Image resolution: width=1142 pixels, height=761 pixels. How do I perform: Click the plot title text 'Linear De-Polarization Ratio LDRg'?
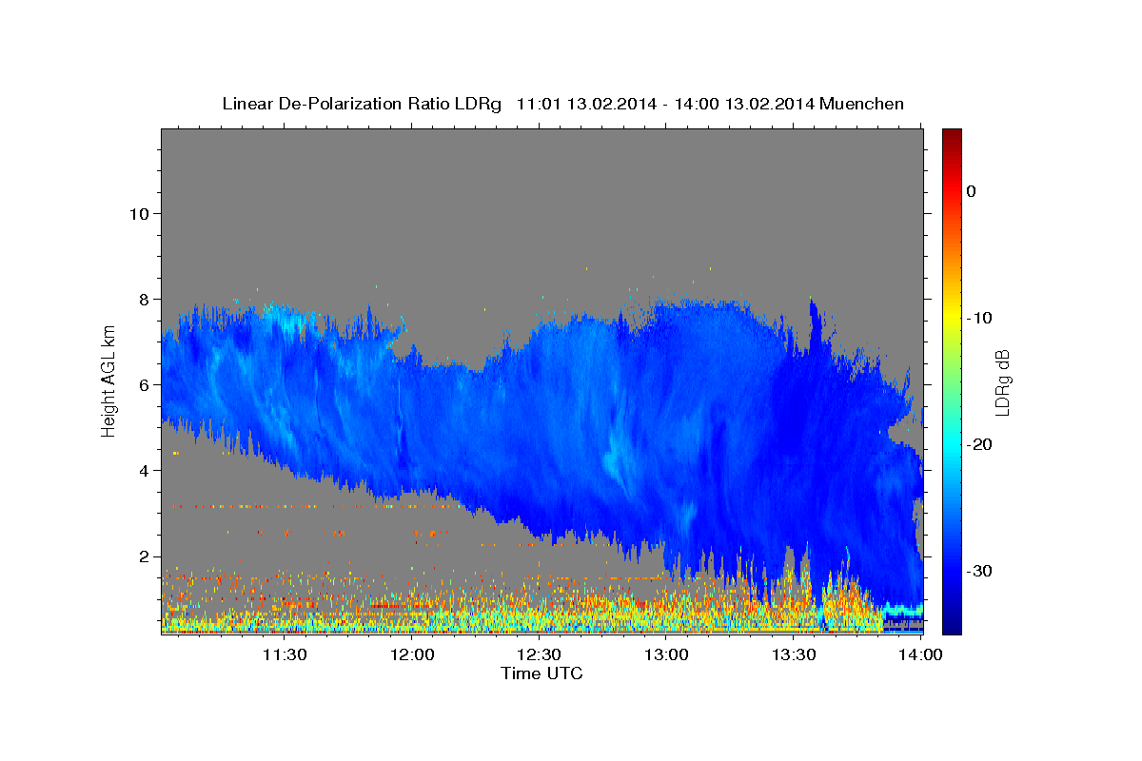coord(361,103)
